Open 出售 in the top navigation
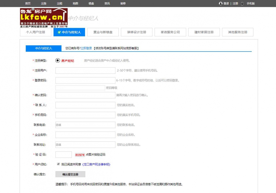The width and height of the screenshot is (276, 193). 44,4
